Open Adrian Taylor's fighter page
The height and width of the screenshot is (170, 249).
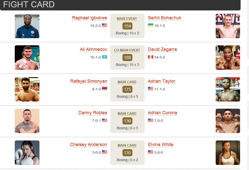(161, 81)
